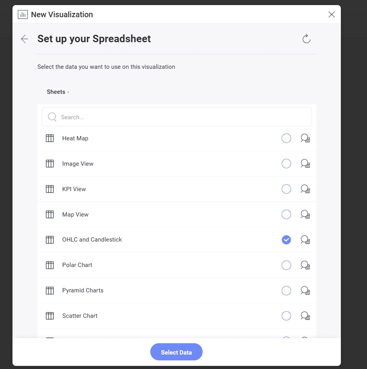Screen dimensions: 367x369
Task: Preview data for KPI View sheet
Action: 305,189
